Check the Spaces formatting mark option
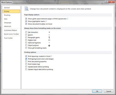 coord(26,35)
